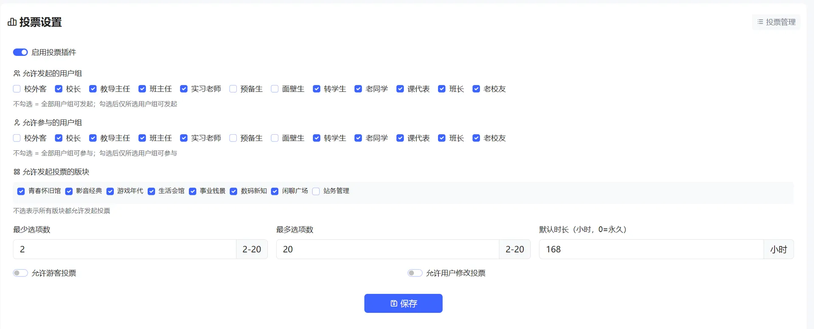Image resolution: width=814 pixels, height=329 pixels.
Task: Enable the 允许用户修改投票 switch
Action: pos(415,273)
